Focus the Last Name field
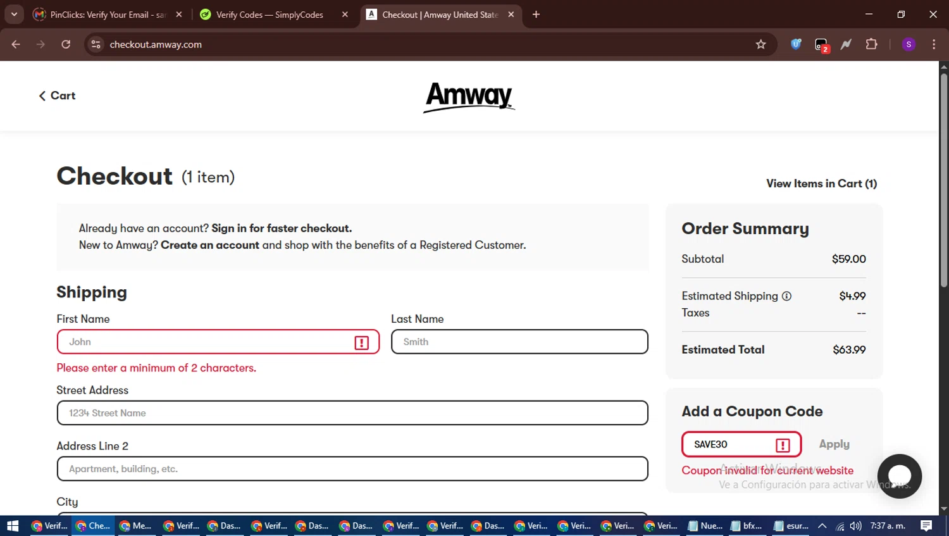The width and height of the screenshot is (949, 536). 519,342
